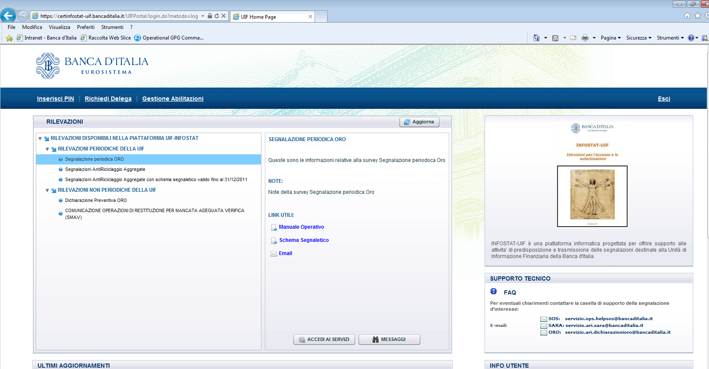Image resolution: width=709 pixels, height=369 pixels.
Task: Click the add to favorites star icon
Action: pos(9,38)
